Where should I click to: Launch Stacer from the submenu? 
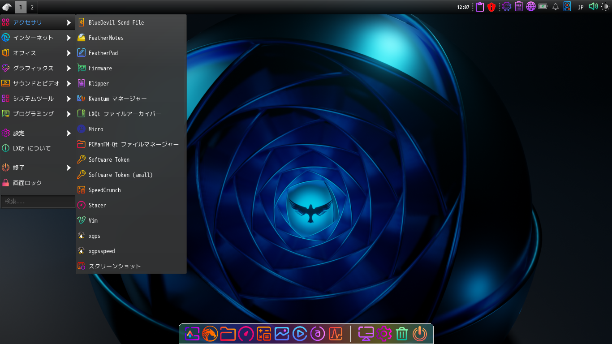click(131, 205)
